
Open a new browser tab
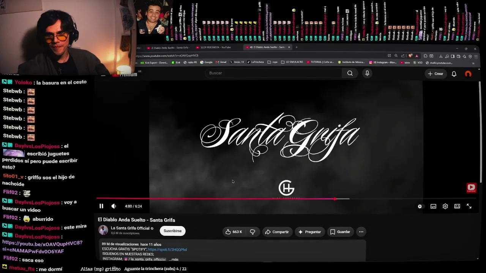[x=297, y=47]
